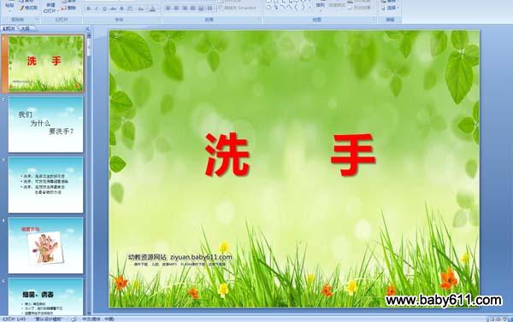Screen dimensions: 513x322
Task: Open the Arrange dropdown in the drawing group
Action: [x=321, y=6]
